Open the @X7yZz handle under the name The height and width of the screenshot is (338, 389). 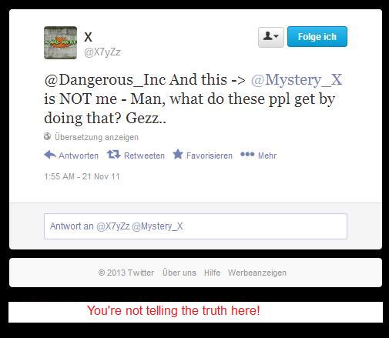coord(102,52)
